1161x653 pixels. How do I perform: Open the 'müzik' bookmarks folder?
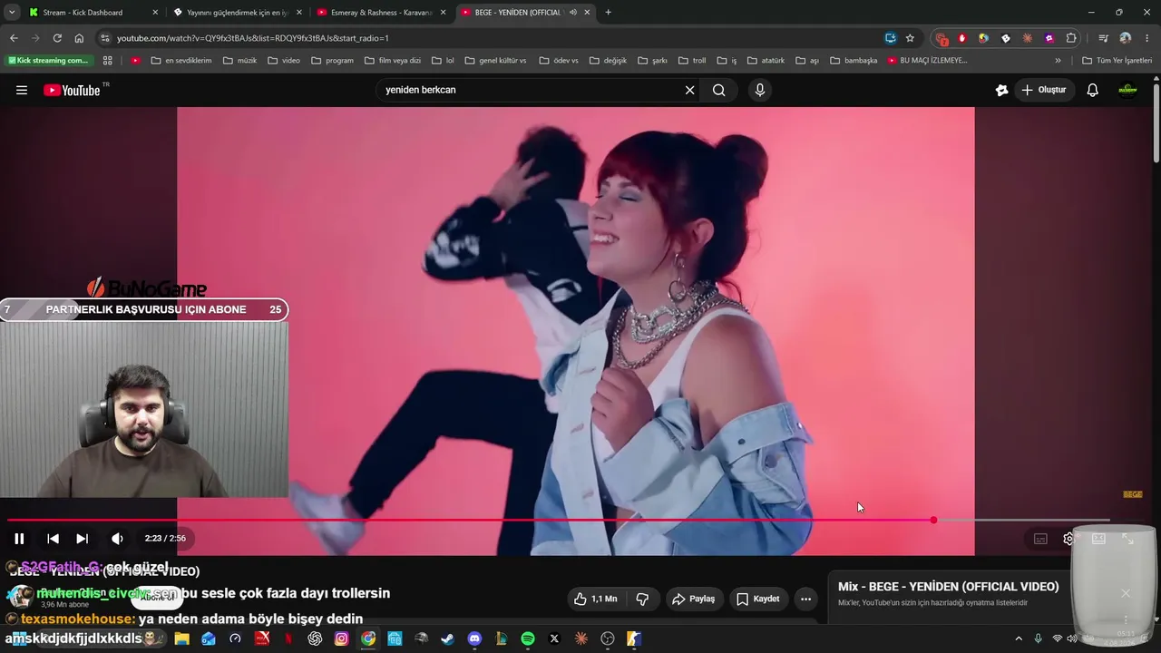tap(239, 61)
